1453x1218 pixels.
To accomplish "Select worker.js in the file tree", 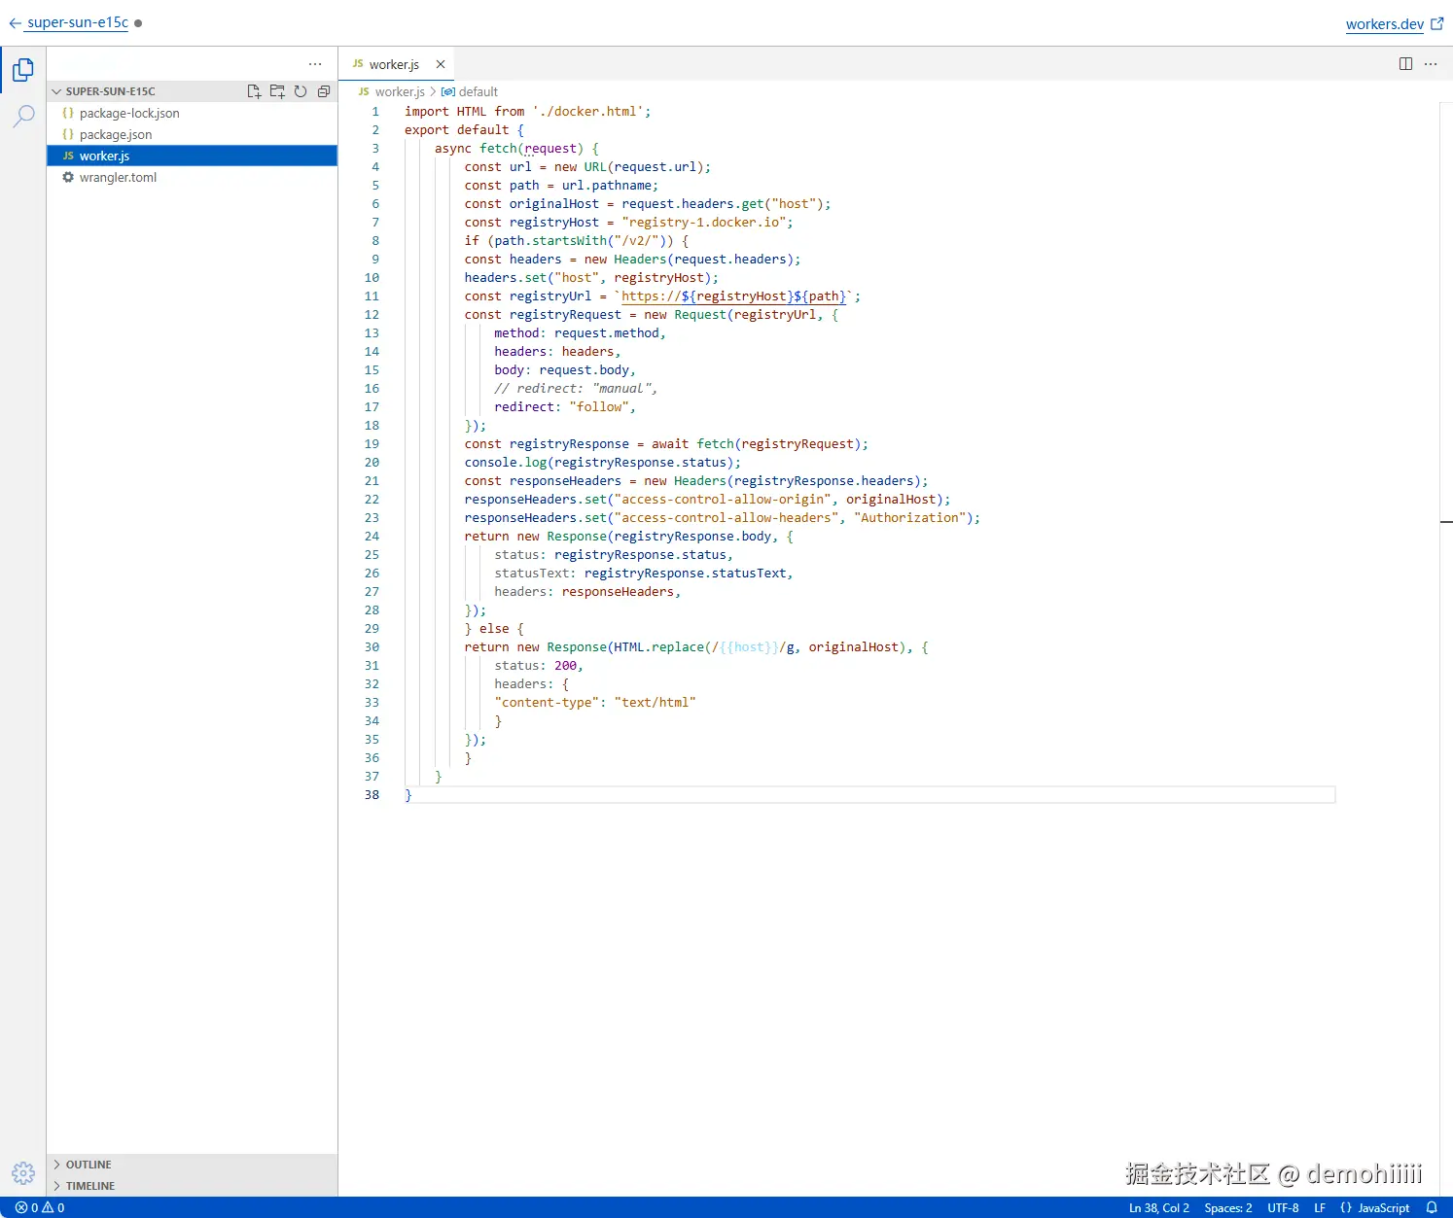I will pos(193,156).
